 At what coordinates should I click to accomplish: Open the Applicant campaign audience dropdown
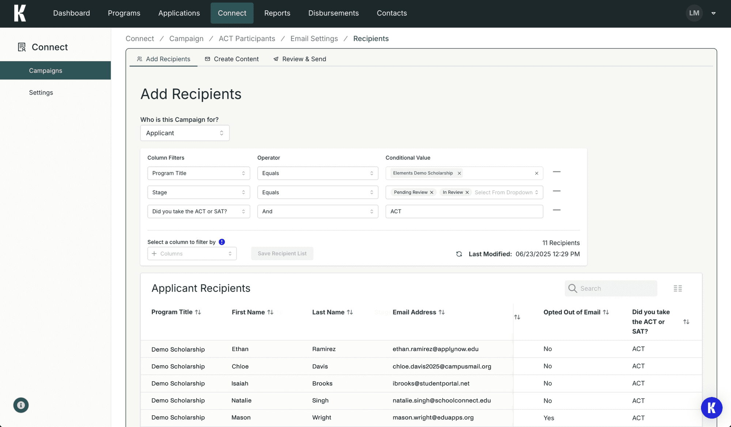point(185,133)
